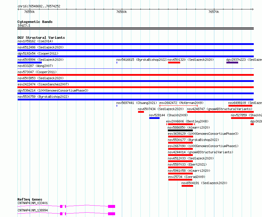
Task: Open nsv5530759 (ByrskaBishop2022) label
Action: [x=43, y=97]
